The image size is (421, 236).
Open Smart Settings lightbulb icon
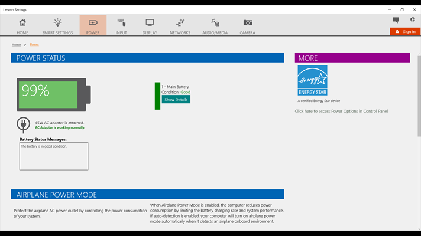(x=57, y=23)
